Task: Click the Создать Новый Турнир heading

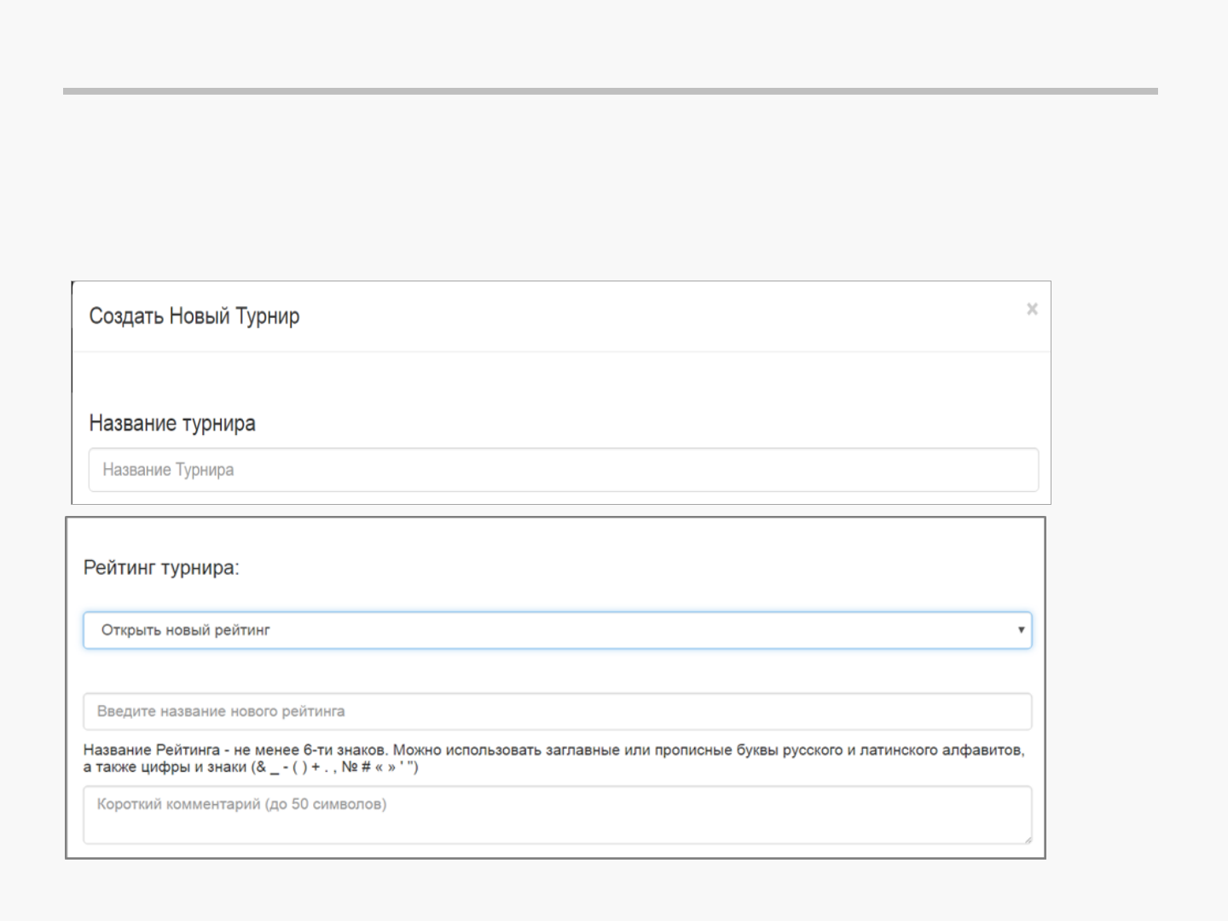Action: click(x=194, y=316)
